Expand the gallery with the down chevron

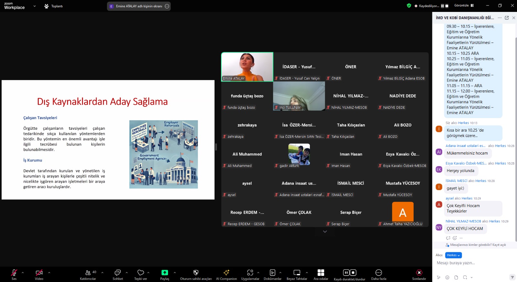[x=325, y=232]
